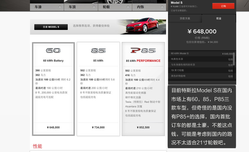The height and width of the screenshot is (152, 249).
Task: Open the 车顶 tab
Action: (81, 7)
